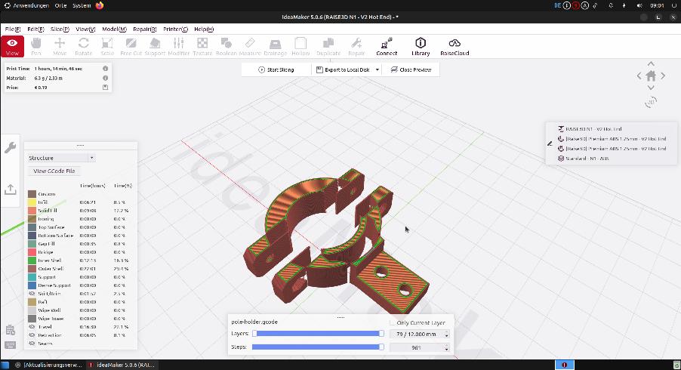This screenshot has width=681, height=370.
Task: Show Seams via its eye icon
Action: tap(32, 343)
